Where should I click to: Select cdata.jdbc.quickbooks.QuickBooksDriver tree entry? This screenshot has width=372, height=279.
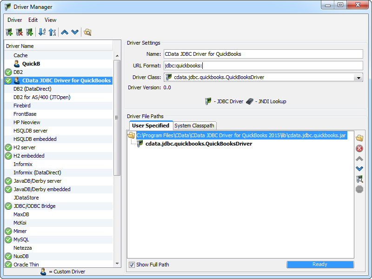(x=199, y=144)
